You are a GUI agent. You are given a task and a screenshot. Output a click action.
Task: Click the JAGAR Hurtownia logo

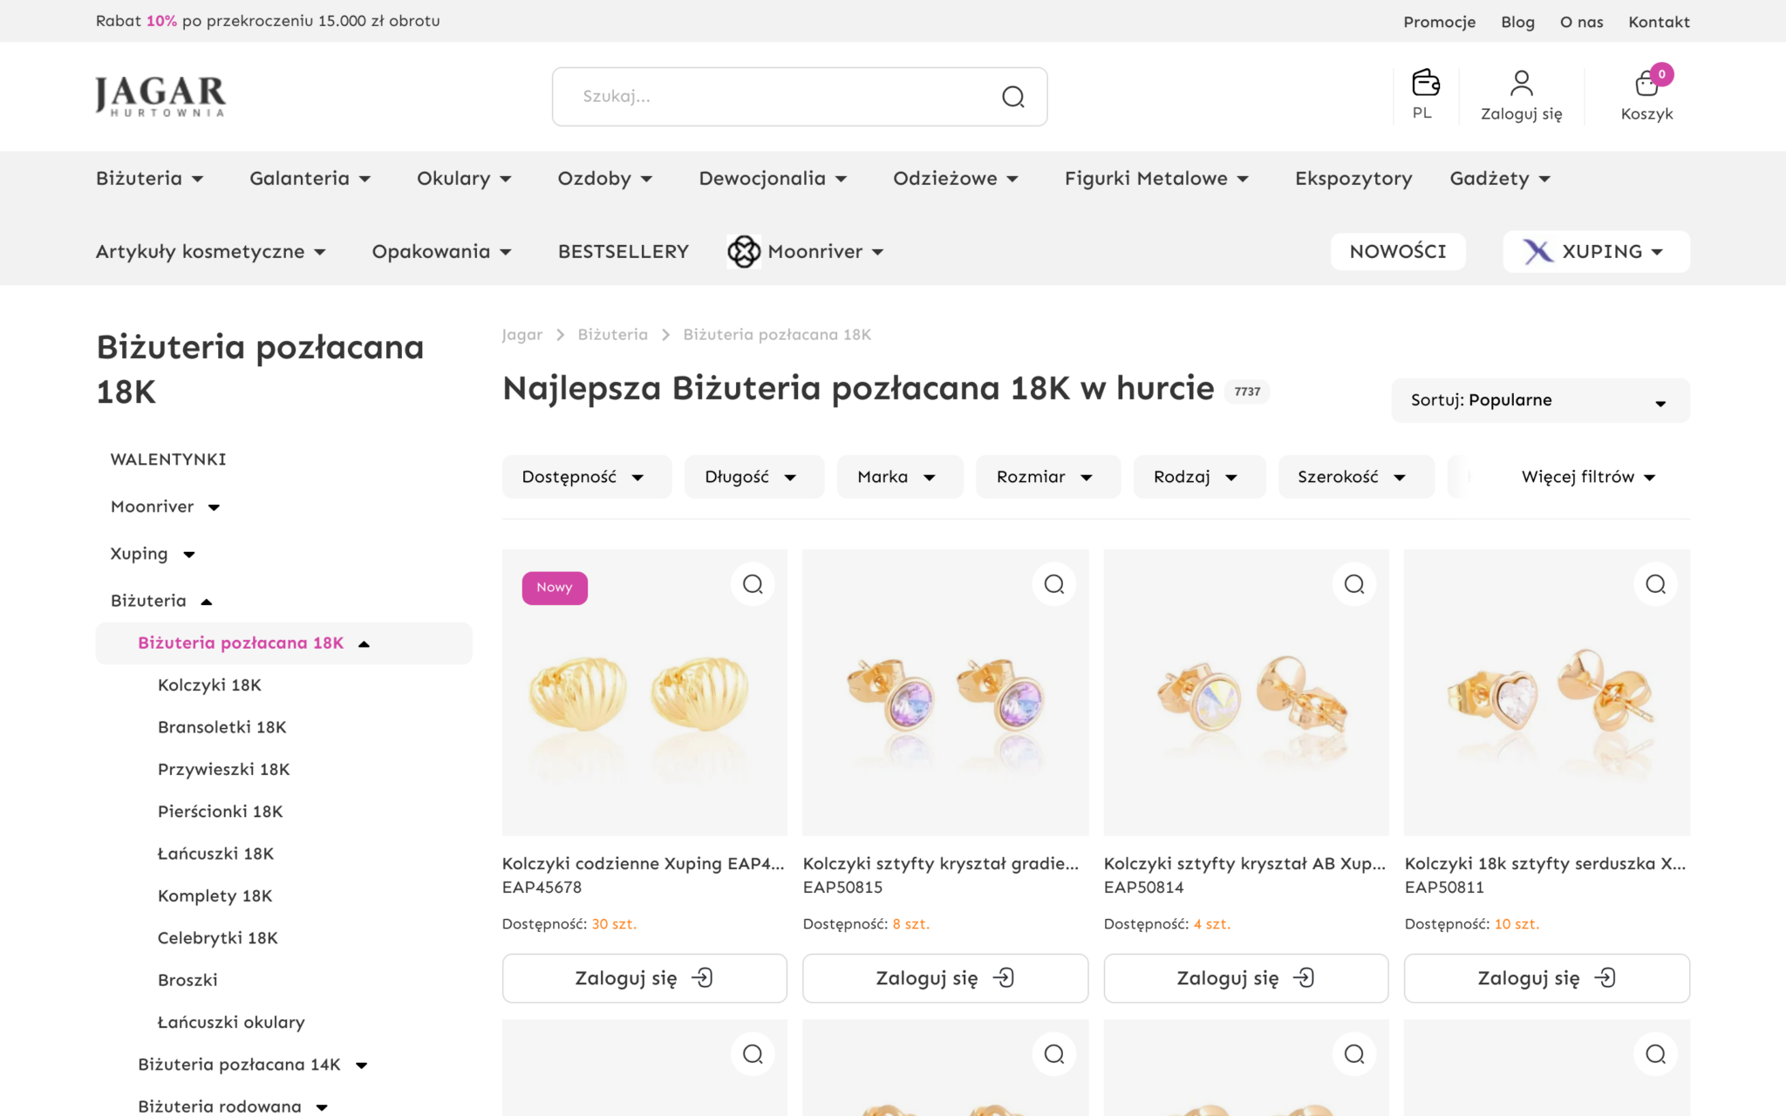point(160,96)
